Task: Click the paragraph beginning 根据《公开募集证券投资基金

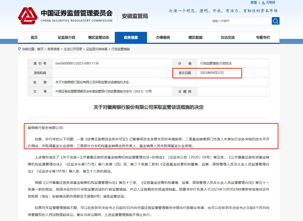Action: [x=148, y=189]
